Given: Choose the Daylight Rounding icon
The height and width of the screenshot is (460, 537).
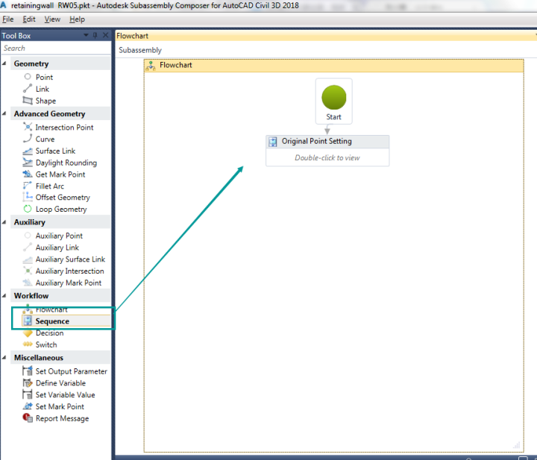Looking at the screenshot, I should [x=28, y=163].
